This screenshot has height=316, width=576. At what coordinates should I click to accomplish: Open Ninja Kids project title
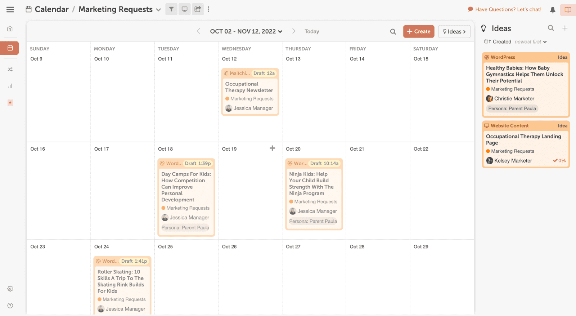point(311,184)
